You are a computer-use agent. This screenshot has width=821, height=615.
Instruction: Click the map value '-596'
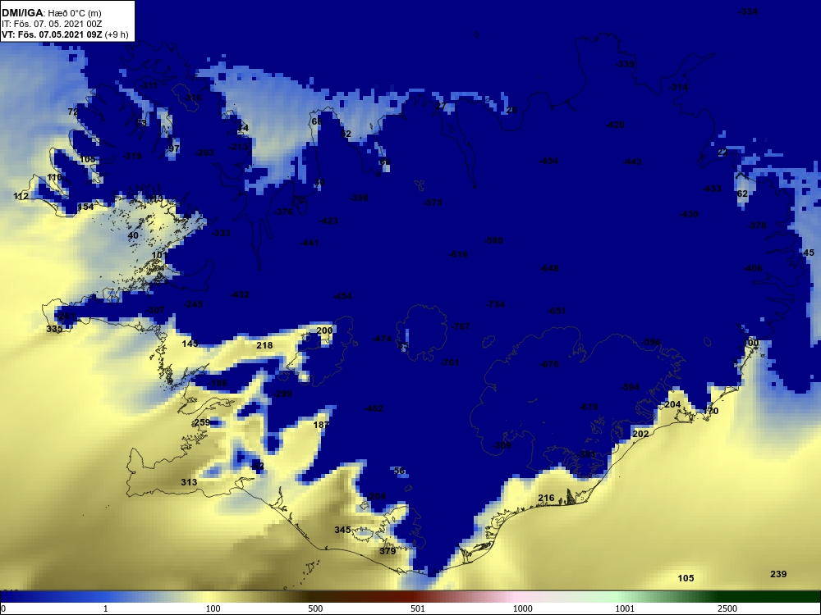[651, 342]
